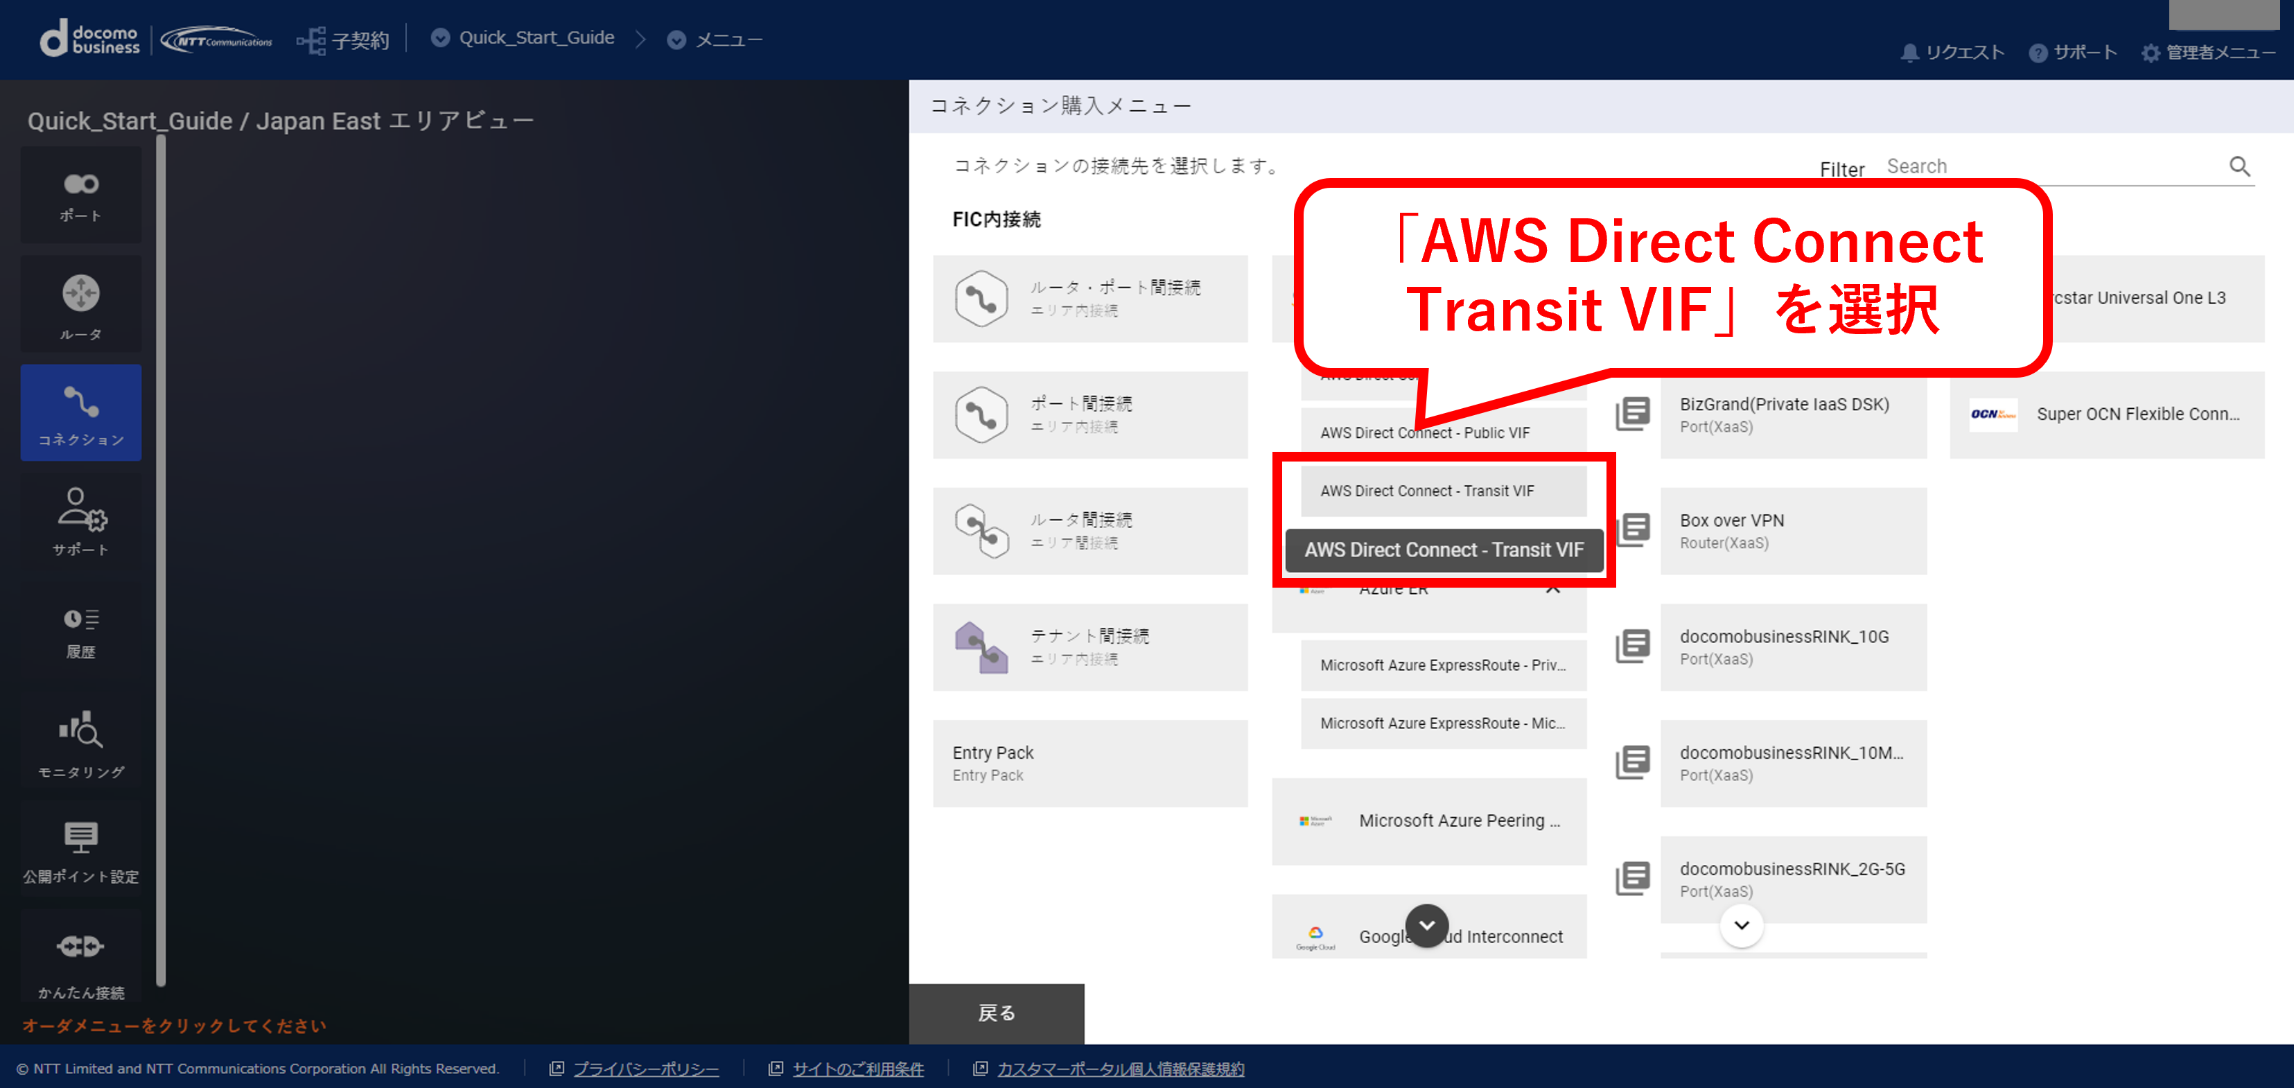Expand メニュー breadcrumb dropdown
This screenshot has width=2294, height=1088.
pos(677,40)
